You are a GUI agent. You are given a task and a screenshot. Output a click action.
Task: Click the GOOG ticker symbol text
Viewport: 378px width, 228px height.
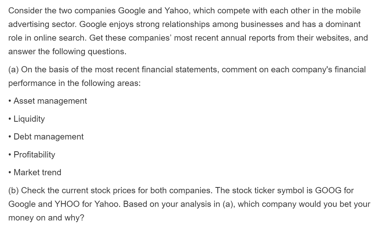click(x=328, y=190)
